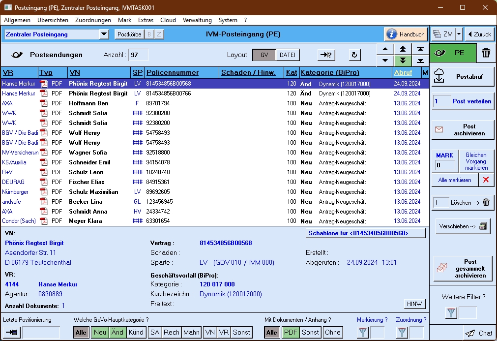This screenshot has width=497, height=341.
Task: Open the Zuordnungen menu
Action: [x=93, y=20]
